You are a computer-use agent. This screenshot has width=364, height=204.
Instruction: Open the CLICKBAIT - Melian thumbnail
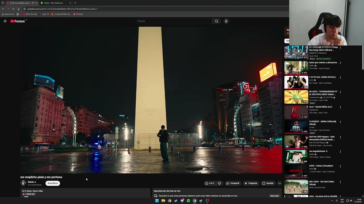coord(296,127)
